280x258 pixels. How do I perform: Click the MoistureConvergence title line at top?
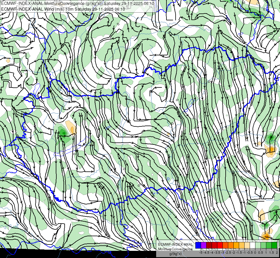78,3
